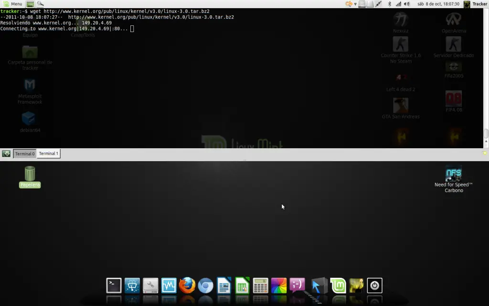
Task: Open the Disk Utility wrench icon in dock
Action: click(150, 285)
